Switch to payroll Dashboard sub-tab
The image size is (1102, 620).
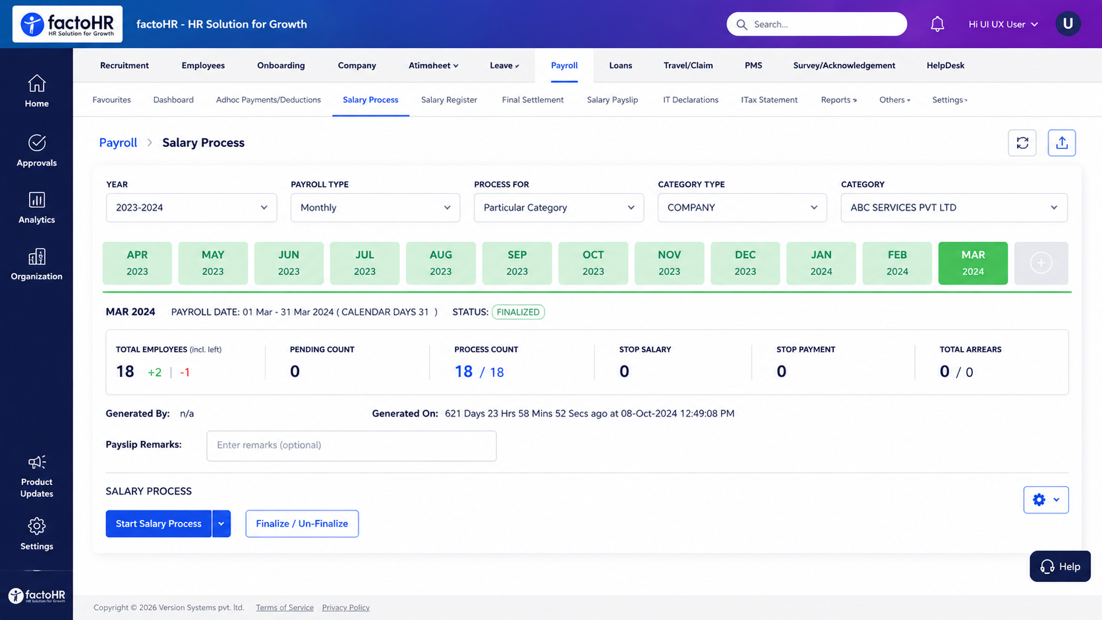point(173,100)
